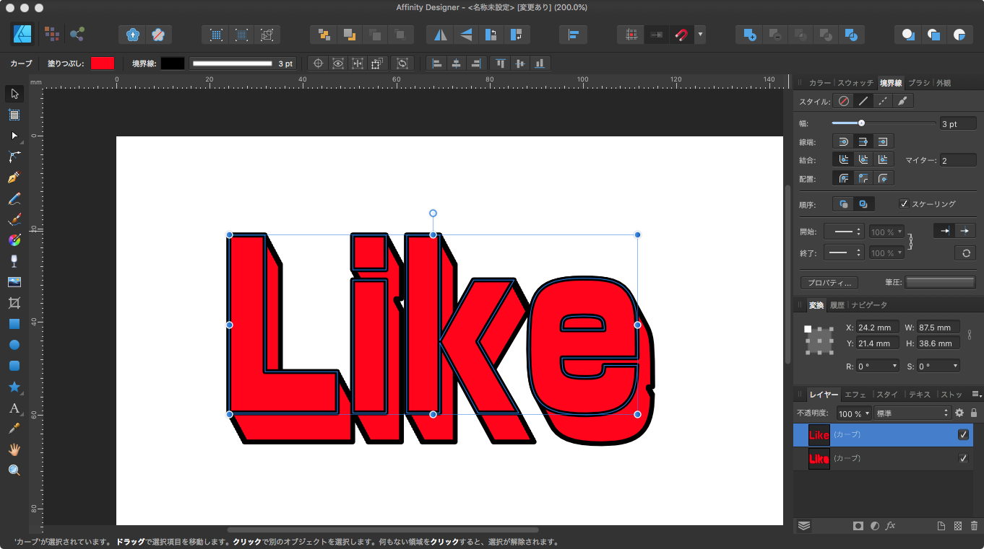Select the Pencil tool

pos(14,198)
